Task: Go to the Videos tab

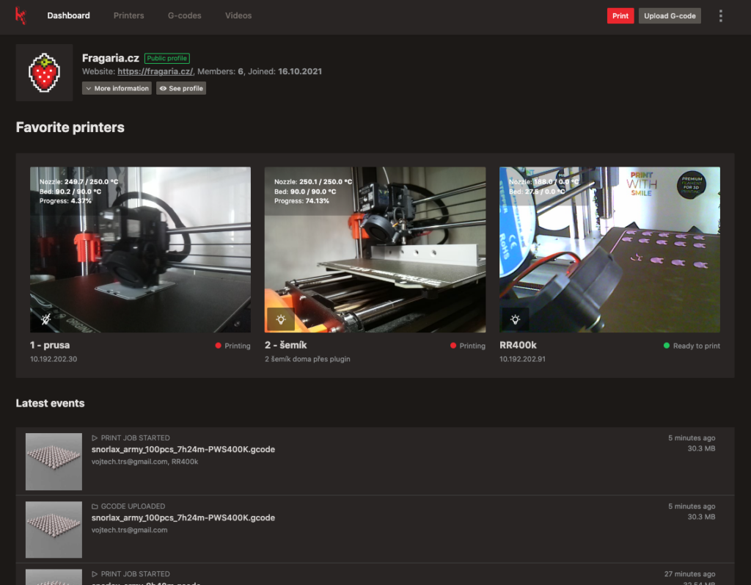Action: [x=238, y=15]
